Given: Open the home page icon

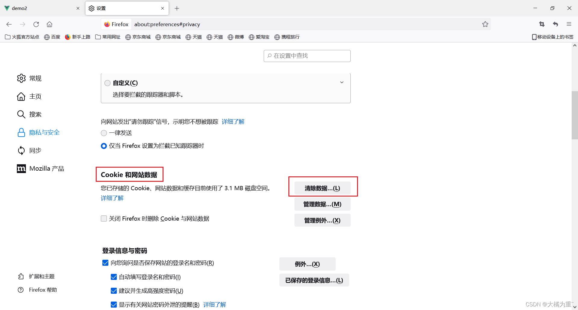Looking at the screenshot, I should 49,24.
